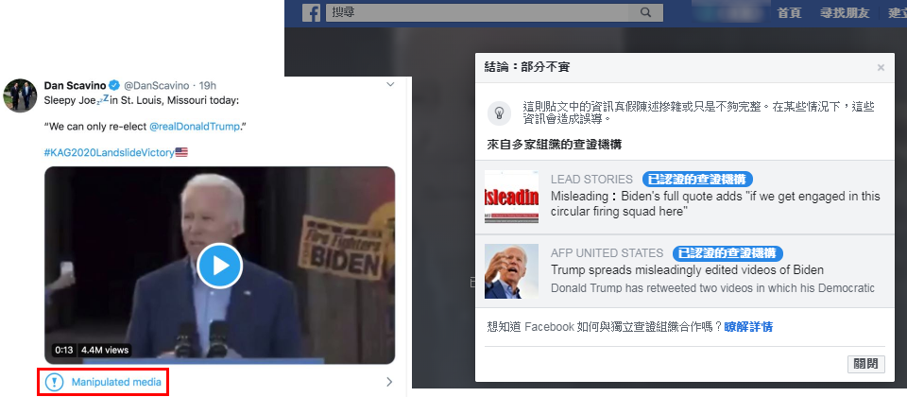This screenshot has width=907, height=397.
Task: Open the @DanScavino handle
Action: tap(156, 86)
